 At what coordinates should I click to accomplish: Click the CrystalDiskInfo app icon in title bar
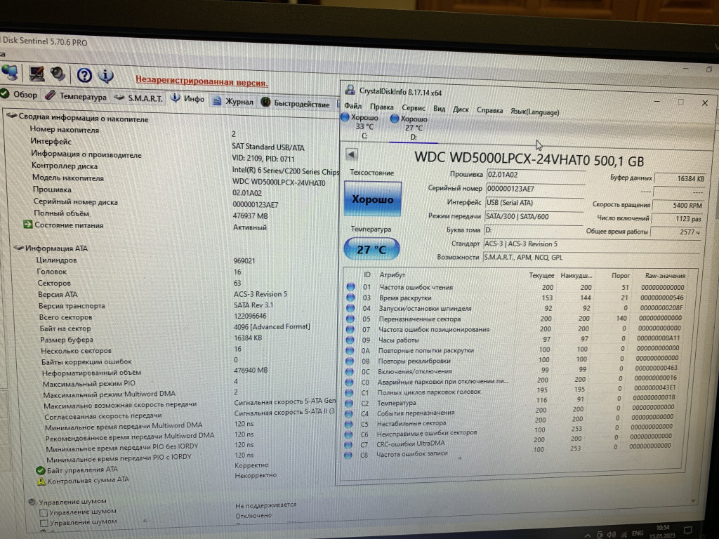350,90
